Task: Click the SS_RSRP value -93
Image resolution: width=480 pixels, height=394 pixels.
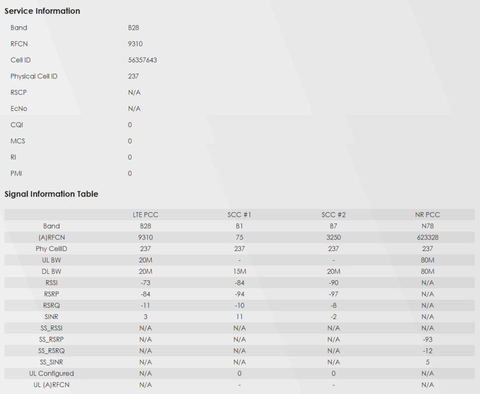Action: point(427,339)
